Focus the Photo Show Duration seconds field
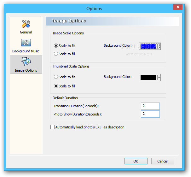The height and width of the screenshot is (177, 191). [x=150, y=114]
